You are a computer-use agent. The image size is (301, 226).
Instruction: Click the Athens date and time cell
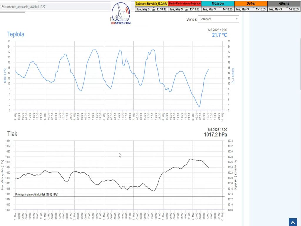284,9
